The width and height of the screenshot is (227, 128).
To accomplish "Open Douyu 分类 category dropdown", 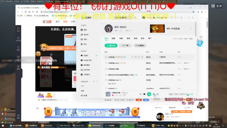I will 73,22.
